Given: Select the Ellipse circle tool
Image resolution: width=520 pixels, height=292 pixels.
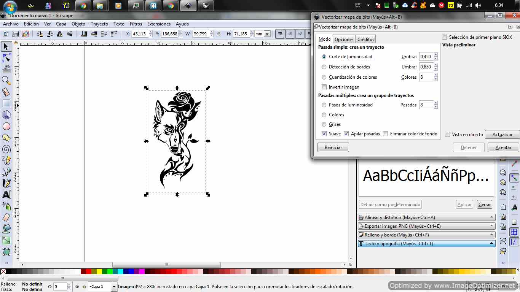Looking at the screenshot, I should pos(6,126).
